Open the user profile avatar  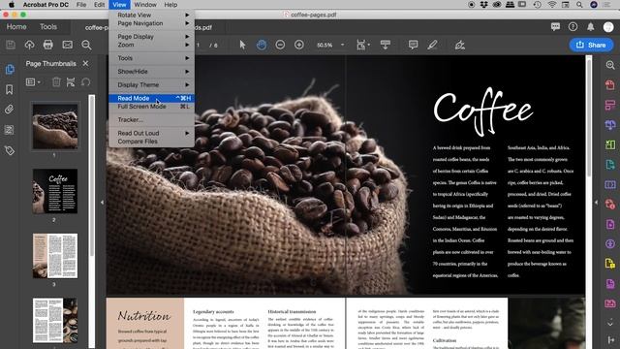tap(608, 26)
